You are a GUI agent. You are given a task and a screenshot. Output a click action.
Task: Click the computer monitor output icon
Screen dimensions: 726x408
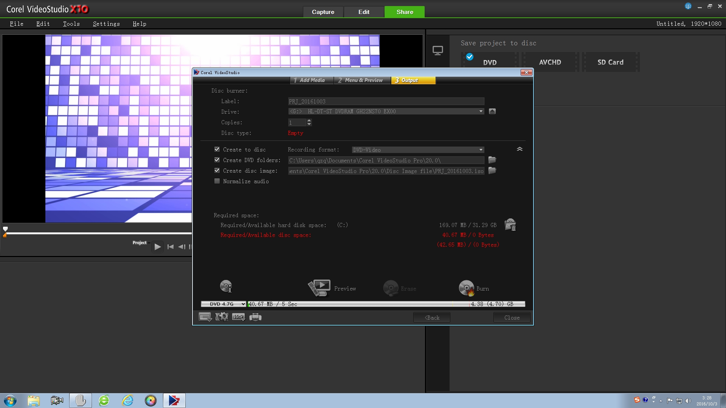438,51
